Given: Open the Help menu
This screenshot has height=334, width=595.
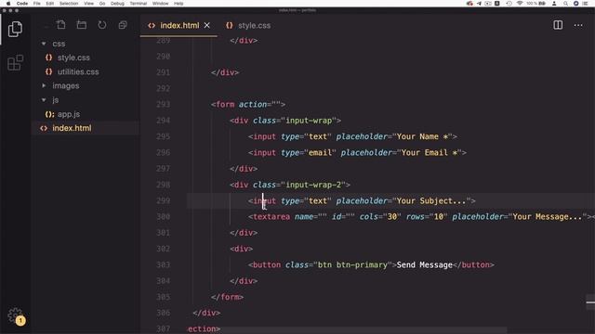Looking at the screenshot, I should [x=178, y=4].
